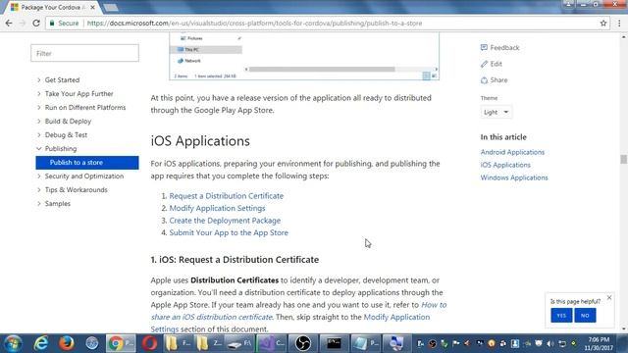The height and width of the screenshot is (353, 628).
Task: Click the address bar URL
Action: (x=254, y=24)
